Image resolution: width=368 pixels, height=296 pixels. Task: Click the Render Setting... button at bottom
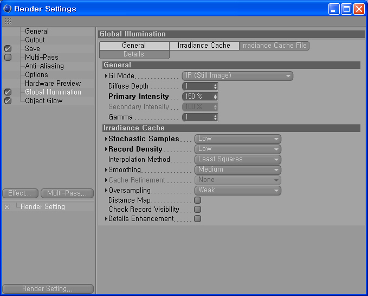(x=48, y=289)
